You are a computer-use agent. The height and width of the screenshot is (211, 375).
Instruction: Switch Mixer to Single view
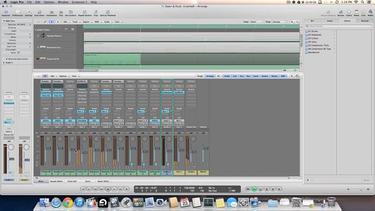(200, 76)
